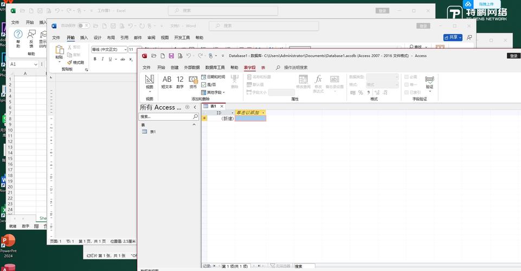Open PowerPoint 2024 desktop shortcut
Image resolution: width=521 pixels, height=271 pixels.
8,246
